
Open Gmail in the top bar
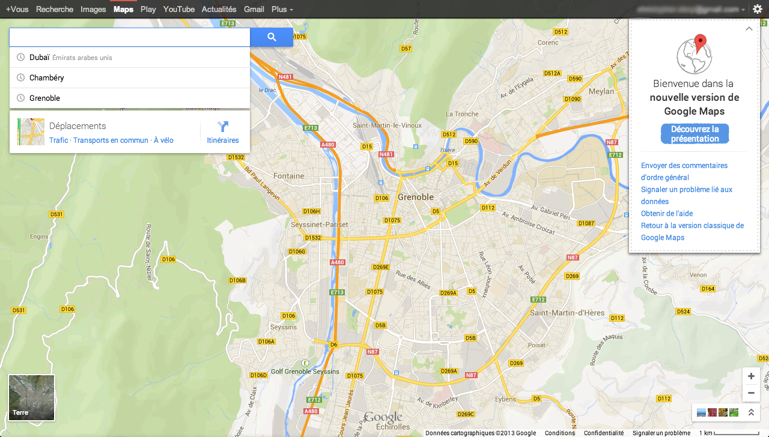[254, 10]
